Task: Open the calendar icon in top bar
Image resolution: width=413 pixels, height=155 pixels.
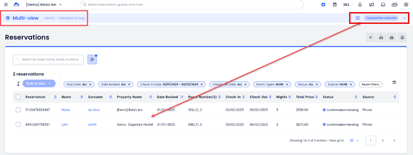Action: pyautogui.click(x=335, y=5)
